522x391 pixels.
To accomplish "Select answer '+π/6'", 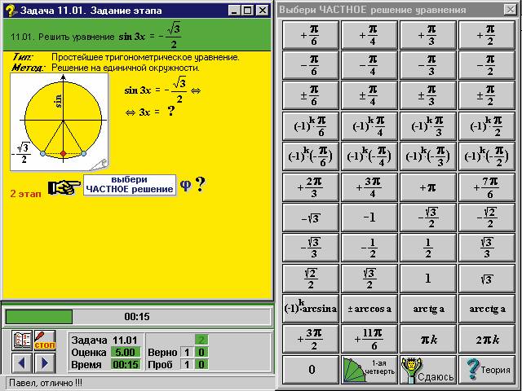I will click(x=310, y=36).
